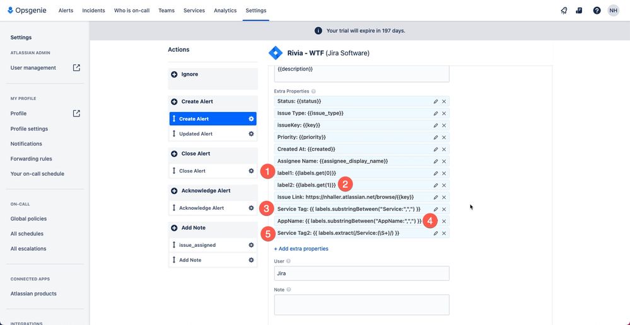Edit the Service Tag2 extra property

click(436, 233)
